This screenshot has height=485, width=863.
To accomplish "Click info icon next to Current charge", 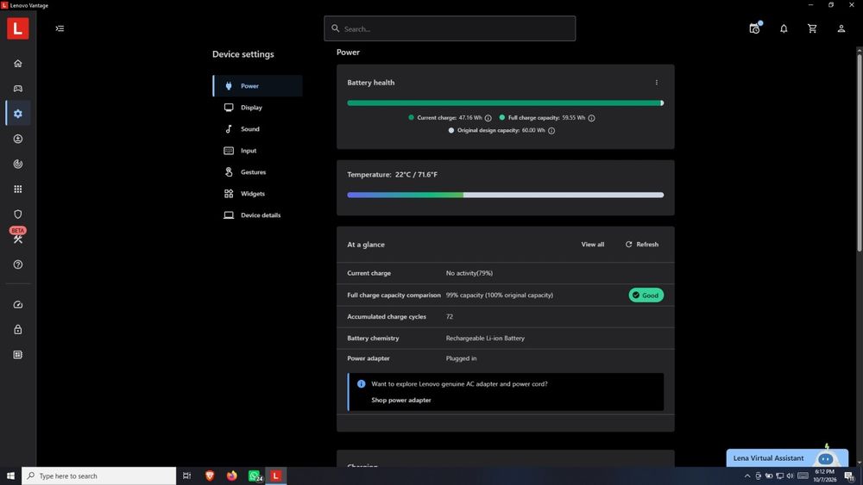I will coord(488,118).
